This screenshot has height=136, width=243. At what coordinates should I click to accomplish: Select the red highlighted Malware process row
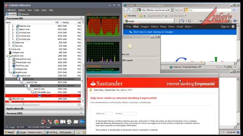coord(43,96)
